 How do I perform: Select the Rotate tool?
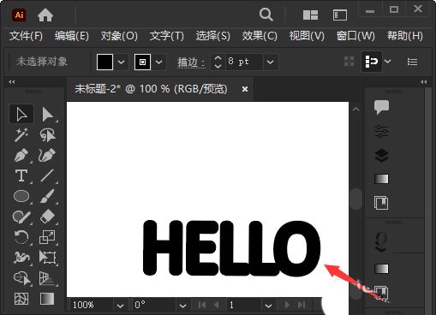click(x=21, y=237)
